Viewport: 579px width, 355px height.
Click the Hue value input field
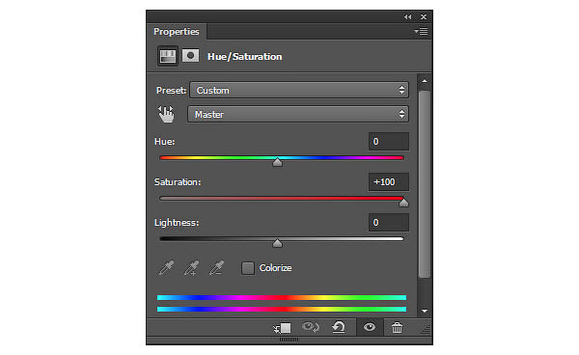389,142
